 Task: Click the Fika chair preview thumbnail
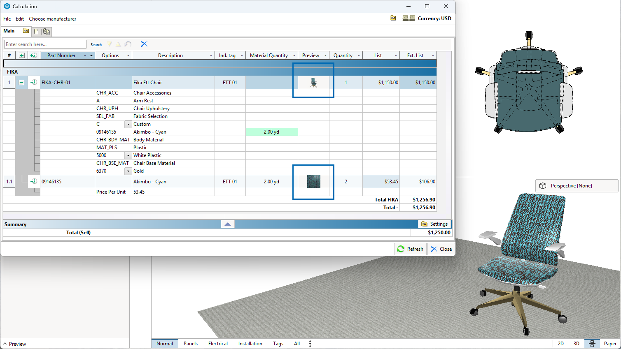(x=314, y=83)
